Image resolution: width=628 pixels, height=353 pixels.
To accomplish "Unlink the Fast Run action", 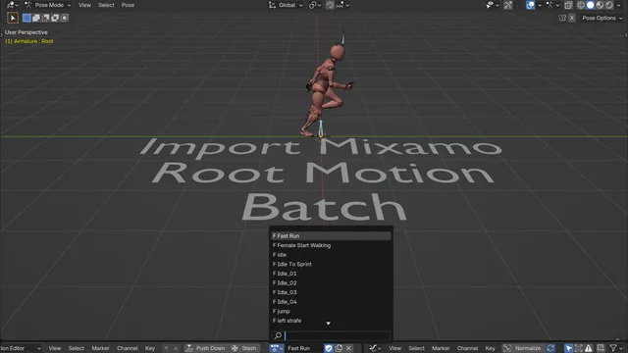I will tap(348, 348).
